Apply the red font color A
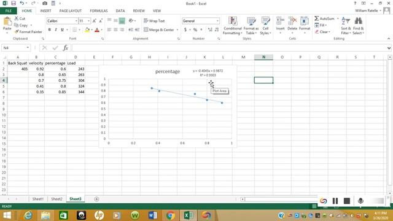The width and height of the screenshot is (393, 221). pyautogui.click(x=97, y=30)
